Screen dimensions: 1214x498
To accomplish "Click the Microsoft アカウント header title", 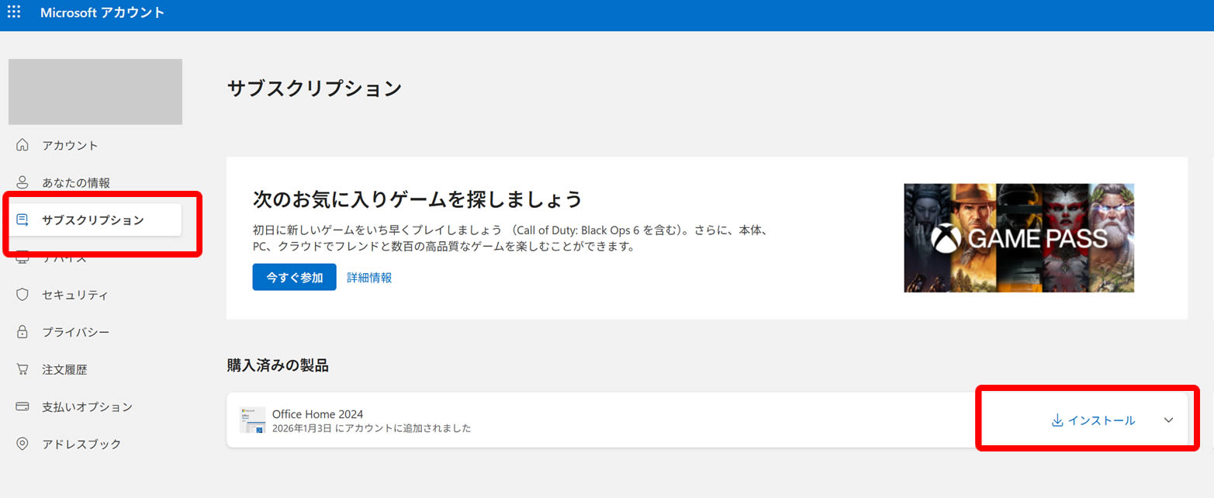I will (x=102, y=13).
